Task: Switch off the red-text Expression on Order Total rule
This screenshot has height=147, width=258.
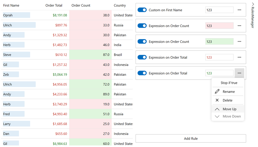Action: point(142,57)
